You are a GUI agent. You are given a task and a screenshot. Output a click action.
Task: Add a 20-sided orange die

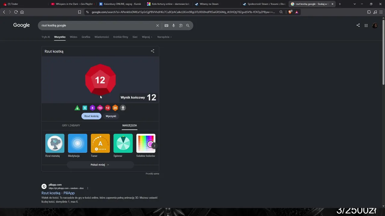pyautogui.click(x=115, y=108)
